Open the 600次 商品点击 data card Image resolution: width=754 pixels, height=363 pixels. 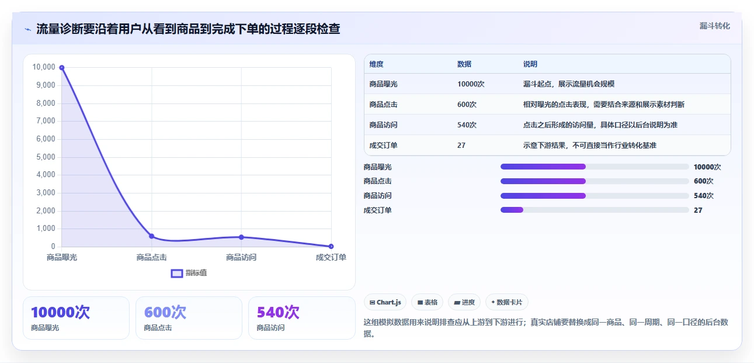(x=189, y=318)
